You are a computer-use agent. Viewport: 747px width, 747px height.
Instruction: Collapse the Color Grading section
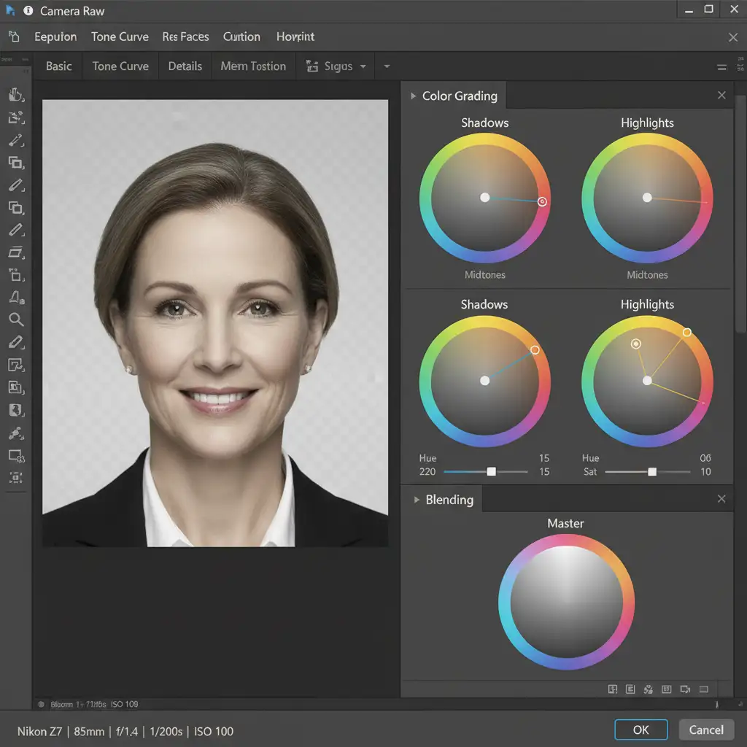point(414,96)
